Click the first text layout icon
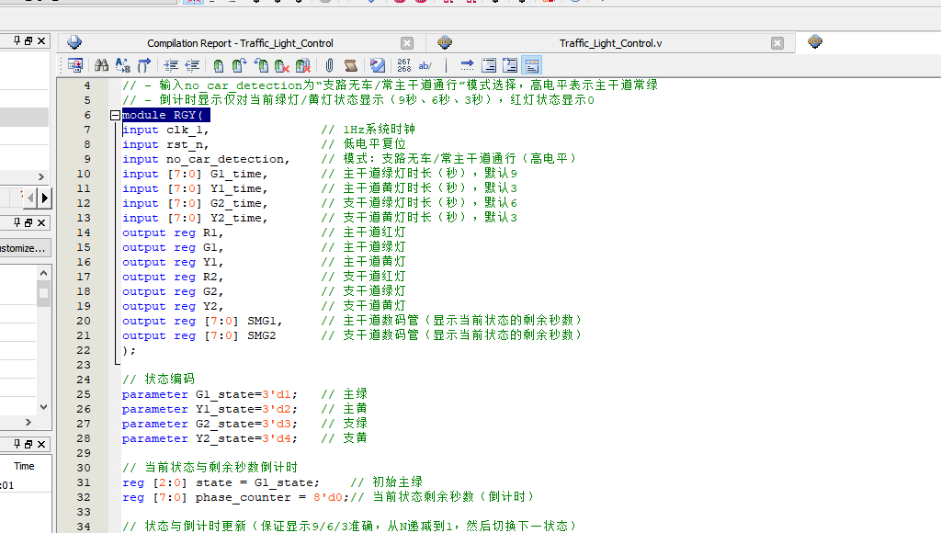 point(489,65)
